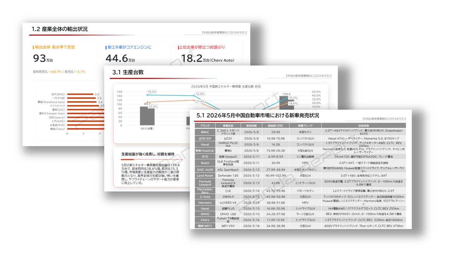Click the heading 輸出全体 高水準で安定

[55, 47]
